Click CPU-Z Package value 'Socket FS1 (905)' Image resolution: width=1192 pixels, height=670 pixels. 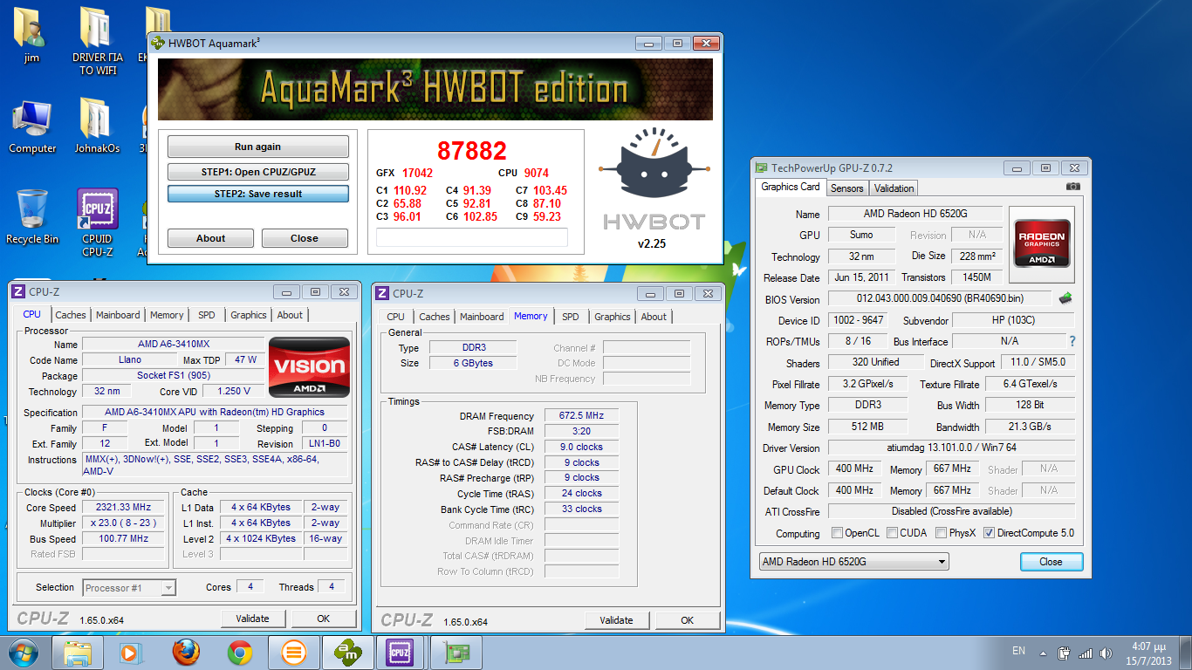173,375
